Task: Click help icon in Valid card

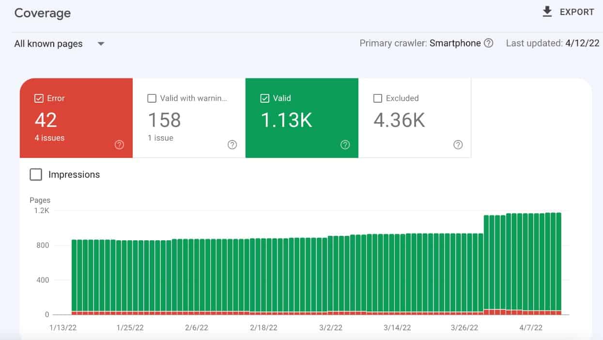Action: [345, 144]
